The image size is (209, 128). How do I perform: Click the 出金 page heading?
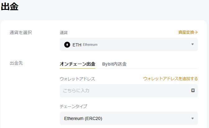click(10, 7)
